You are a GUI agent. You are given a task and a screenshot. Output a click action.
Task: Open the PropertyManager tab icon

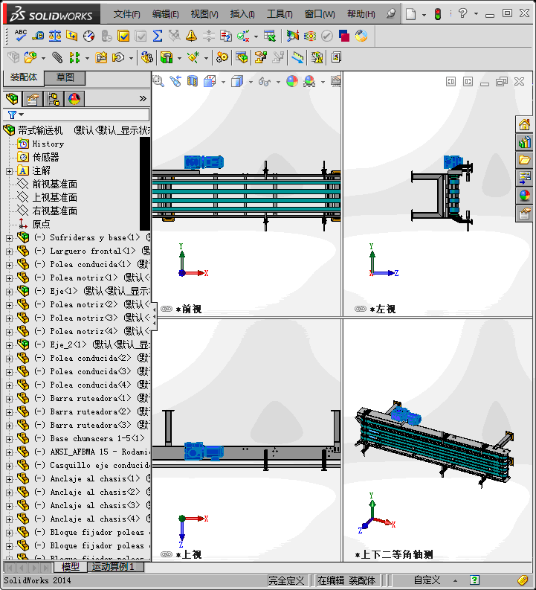tap(33, 99)
